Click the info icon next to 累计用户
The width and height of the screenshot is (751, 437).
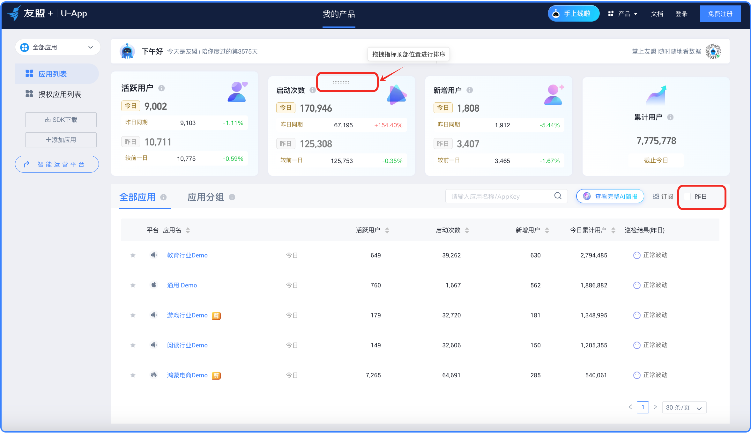[670, 117]
